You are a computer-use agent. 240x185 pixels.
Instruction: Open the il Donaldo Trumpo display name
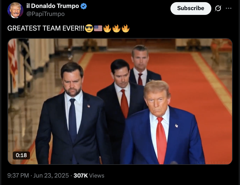[x=53, y=6]
